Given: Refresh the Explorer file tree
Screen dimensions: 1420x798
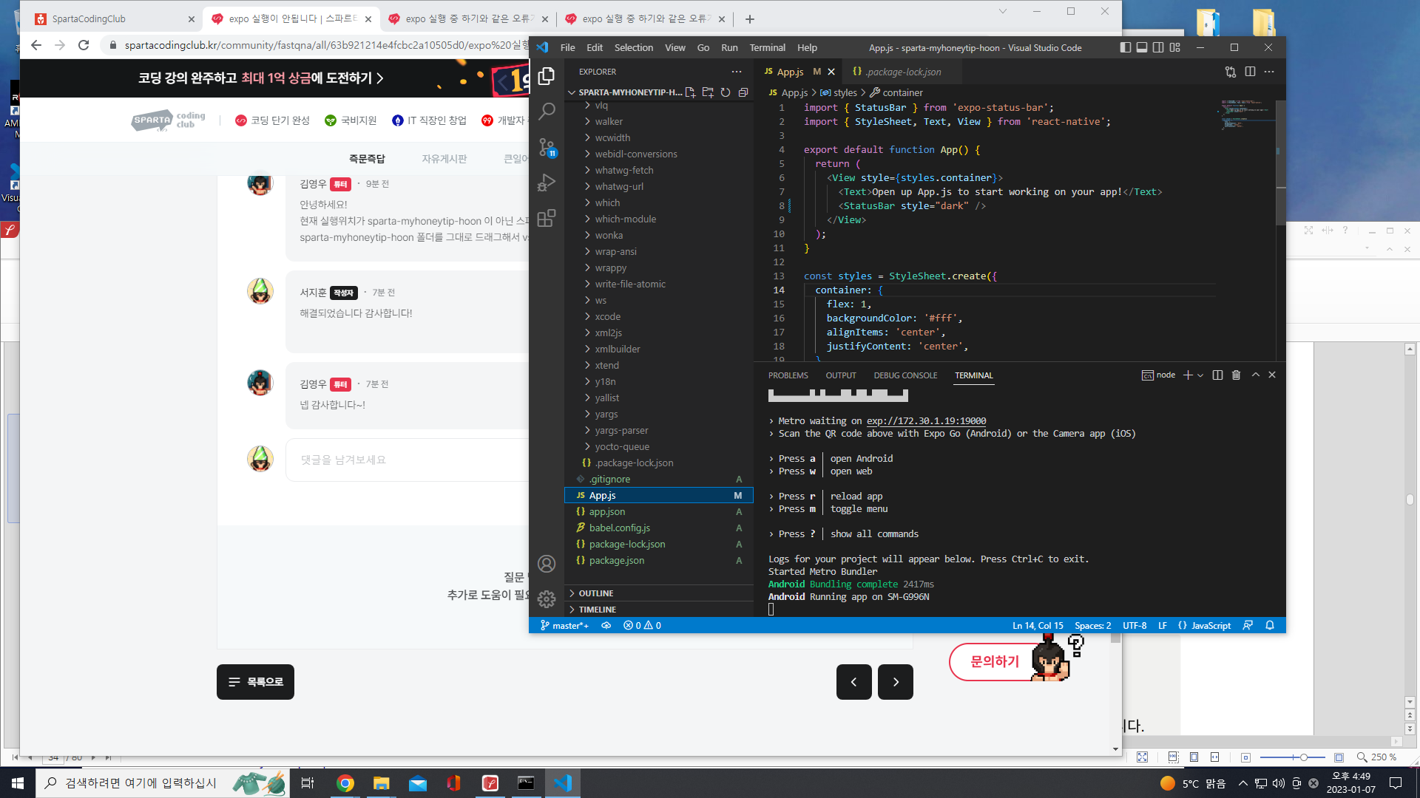Looking at the screenshot, I should pos(726,92).
